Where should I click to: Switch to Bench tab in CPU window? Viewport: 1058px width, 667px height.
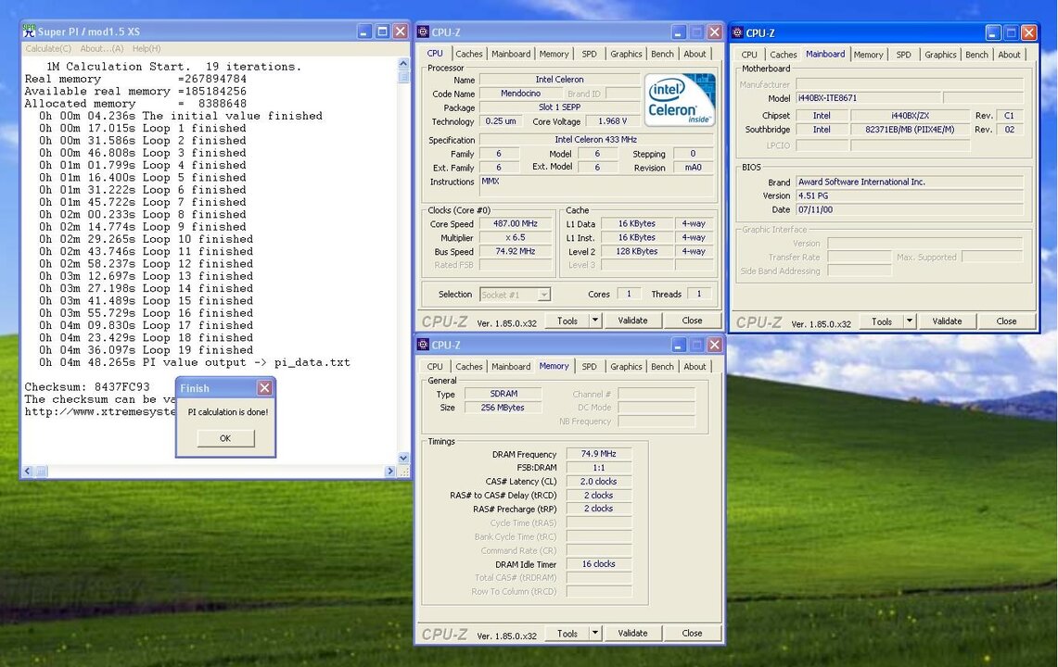pyautogui.click(x=662, y=54)
